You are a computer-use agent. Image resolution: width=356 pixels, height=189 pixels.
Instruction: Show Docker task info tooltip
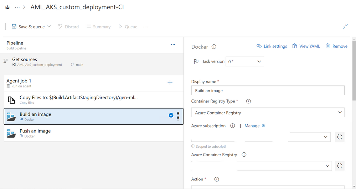point(214,47)
